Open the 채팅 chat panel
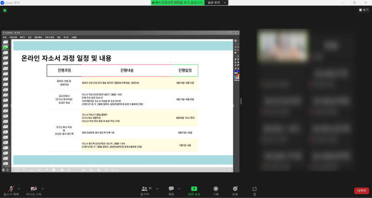This screenshot has width=372, height=198. tap(171, 189)
